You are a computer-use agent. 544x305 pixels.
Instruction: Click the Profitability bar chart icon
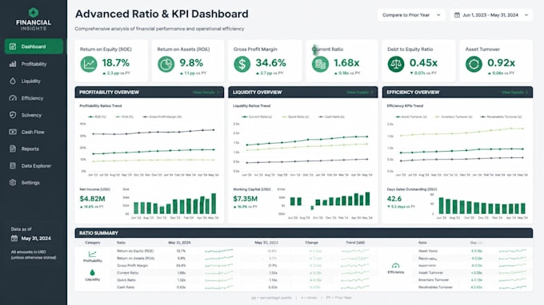click(13, 64)
